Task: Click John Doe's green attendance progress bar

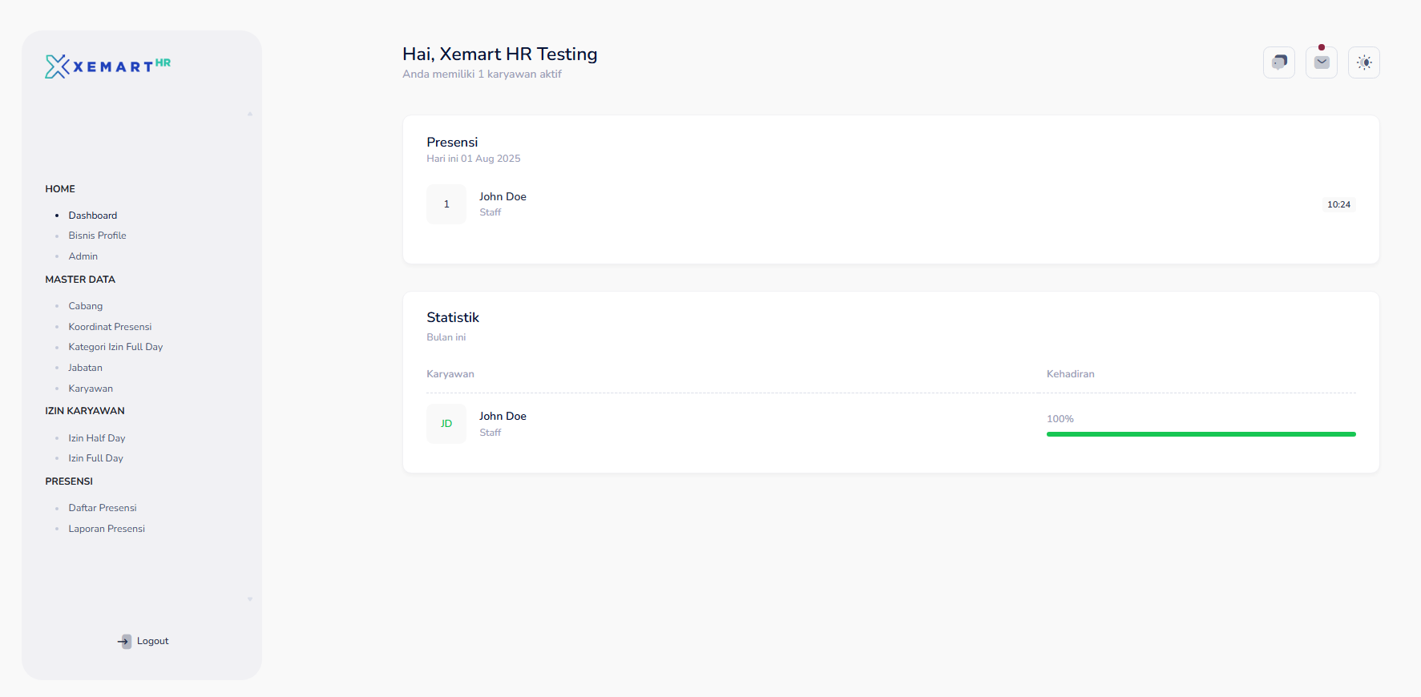Action: click(1201, 434)
